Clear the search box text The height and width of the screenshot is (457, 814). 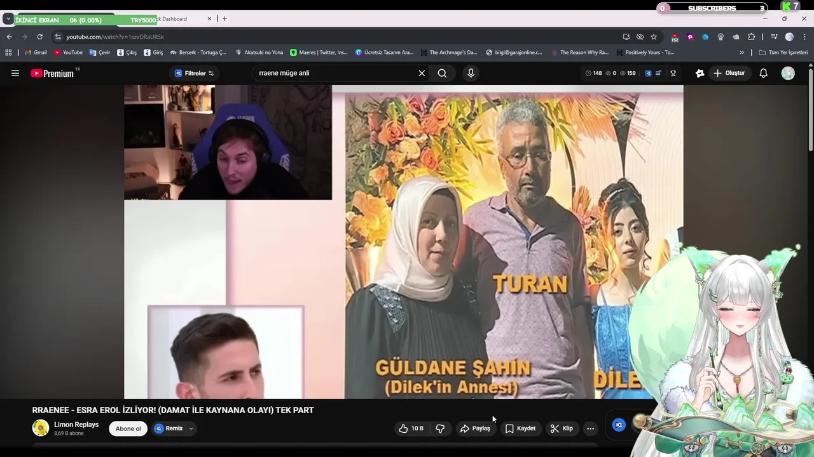[x=422, y=73]
